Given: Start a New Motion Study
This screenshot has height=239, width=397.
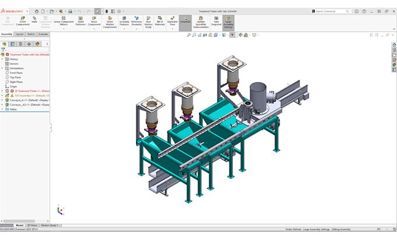Looking at the screenshot, I should pyautogui.click(x=148, y=22).
